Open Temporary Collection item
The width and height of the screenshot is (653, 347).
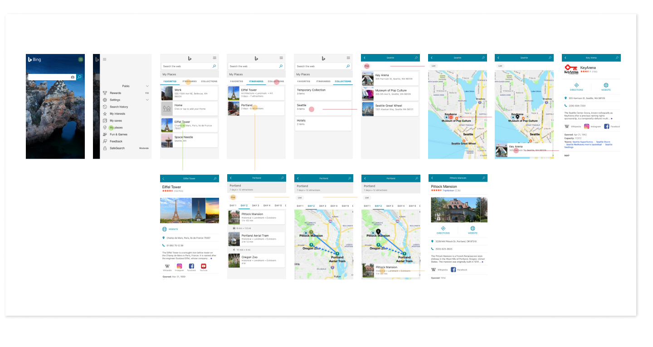coord(323,93)
